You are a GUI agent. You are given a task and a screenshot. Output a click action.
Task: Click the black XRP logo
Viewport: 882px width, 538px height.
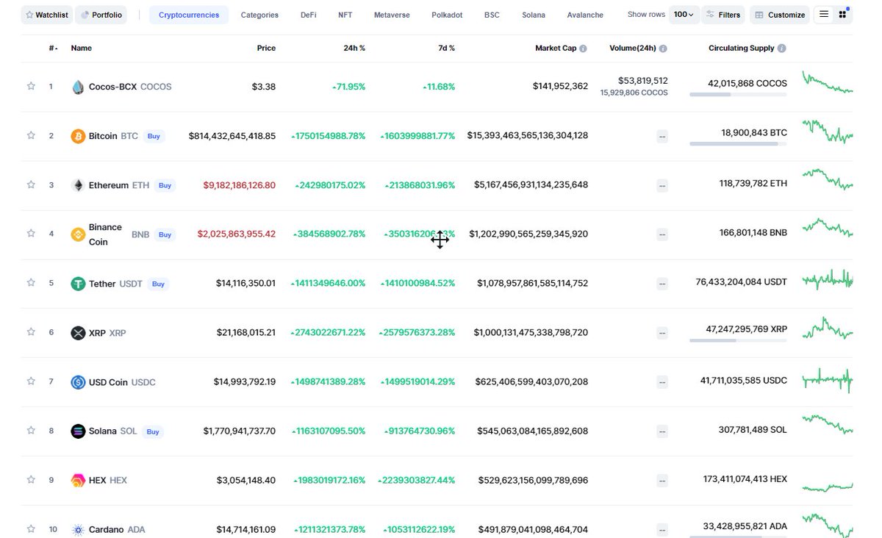pos(78,333)
